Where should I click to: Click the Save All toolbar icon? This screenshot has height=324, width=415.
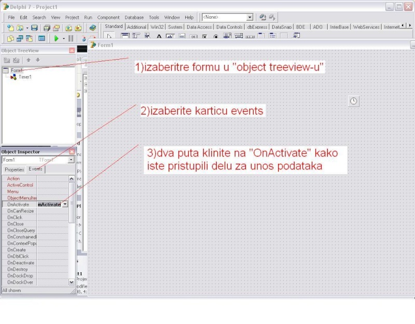pyautogui.click(x=47, y=27)
